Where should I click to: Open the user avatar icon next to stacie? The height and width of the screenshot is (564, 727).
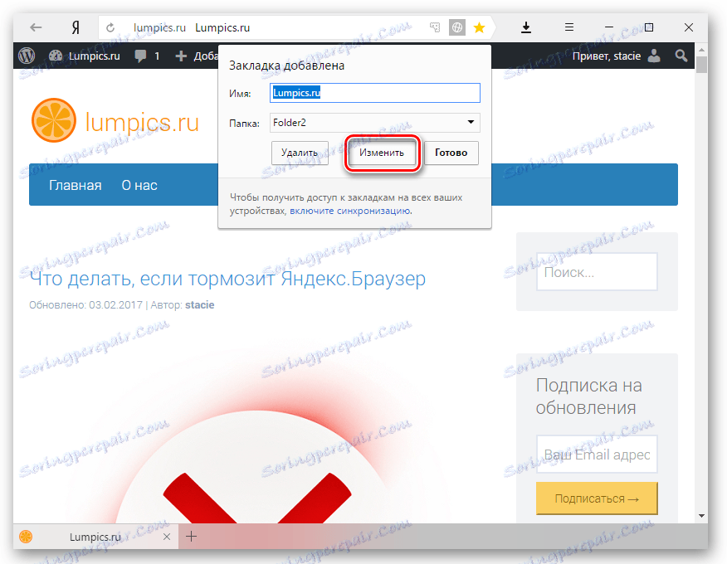click(x=654, y=56)
